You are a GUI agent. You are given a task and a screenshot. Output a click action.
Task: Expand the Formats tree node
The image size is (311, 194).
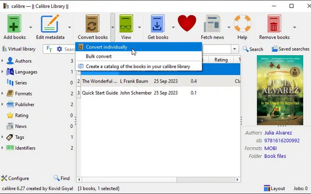point(2,93)
